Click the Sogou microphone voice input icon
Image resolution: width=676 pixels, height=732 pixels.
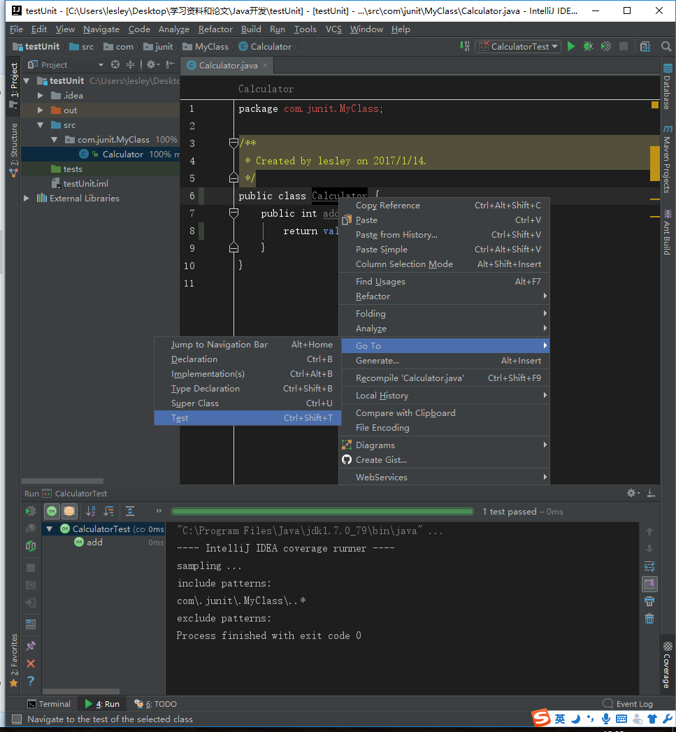click(x=606, y=719)
